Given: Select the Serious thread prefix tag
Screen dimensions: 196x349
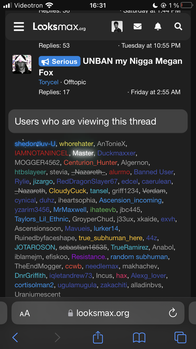Looking at the screenshot, I should (60, 61).
